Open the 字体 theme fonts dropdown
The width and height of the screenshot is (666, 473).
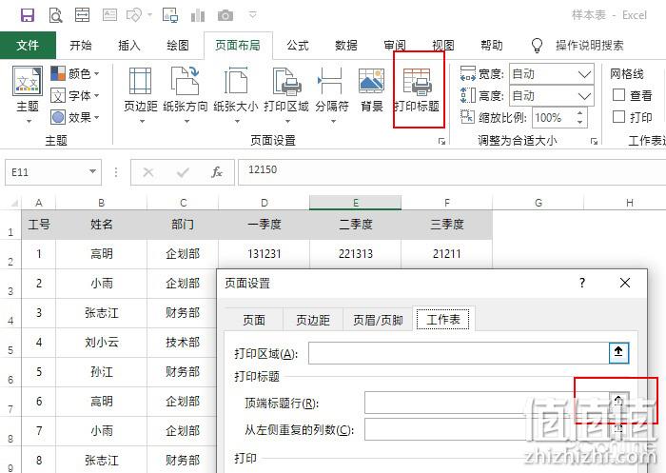75,95
